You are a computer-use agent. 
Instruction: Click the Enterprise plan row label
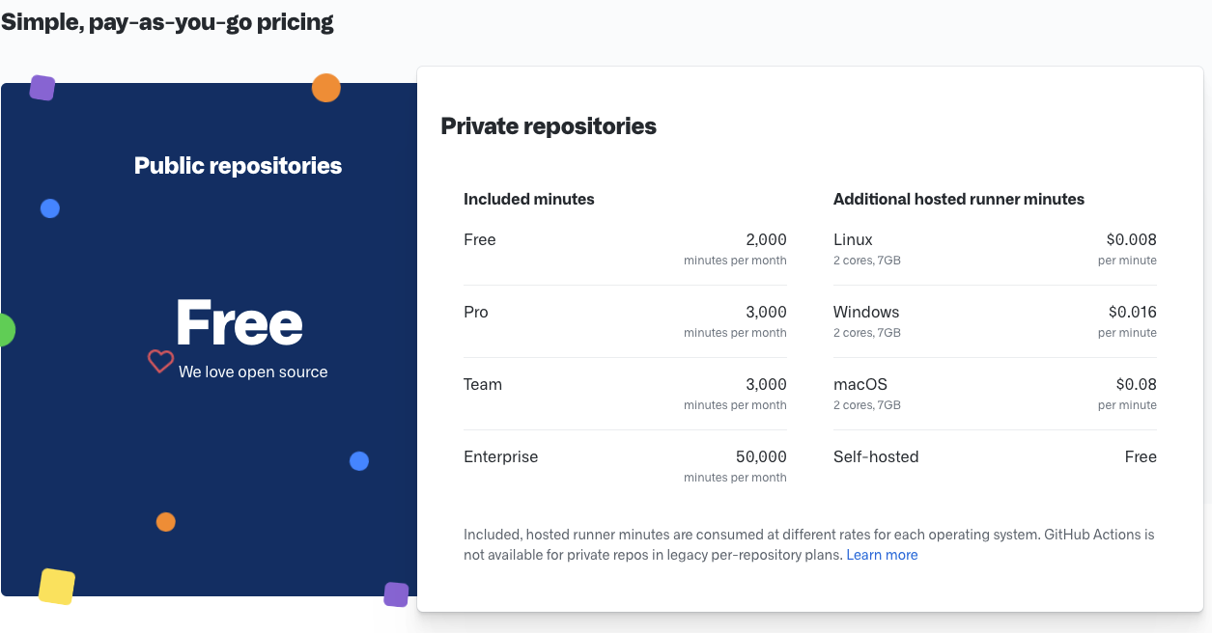500,456
